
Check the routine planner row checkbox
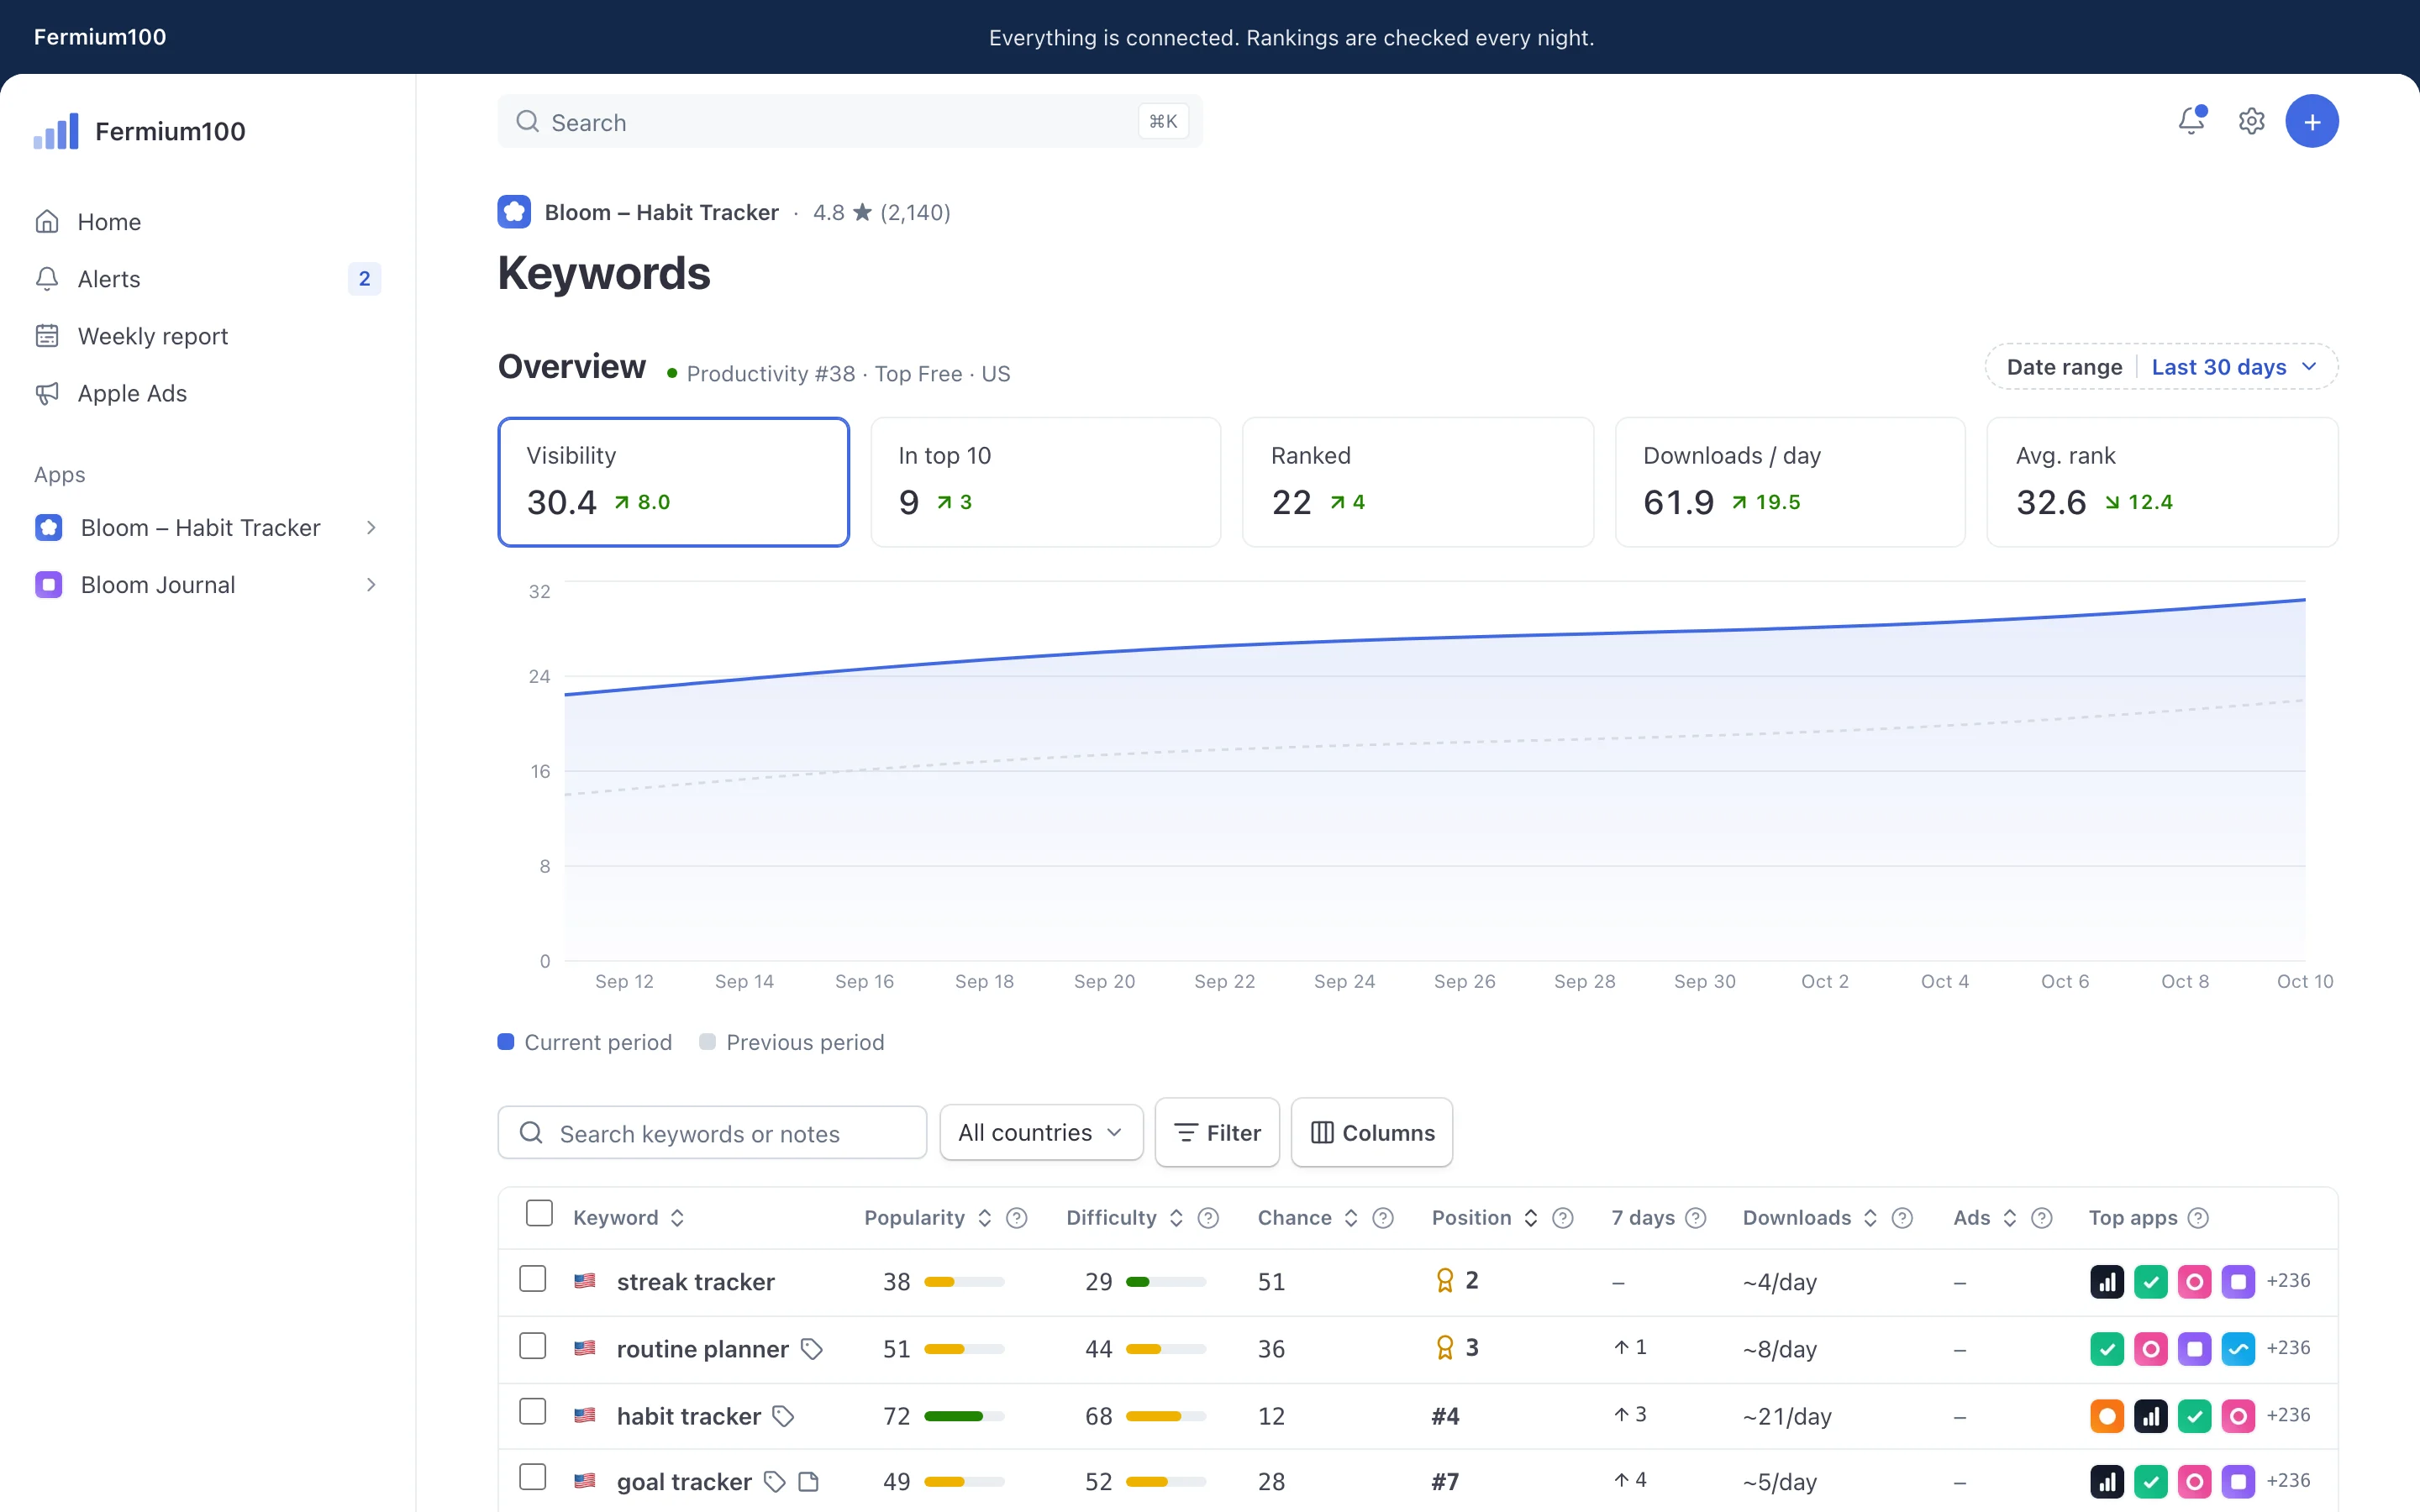[x=533, y=1346]
